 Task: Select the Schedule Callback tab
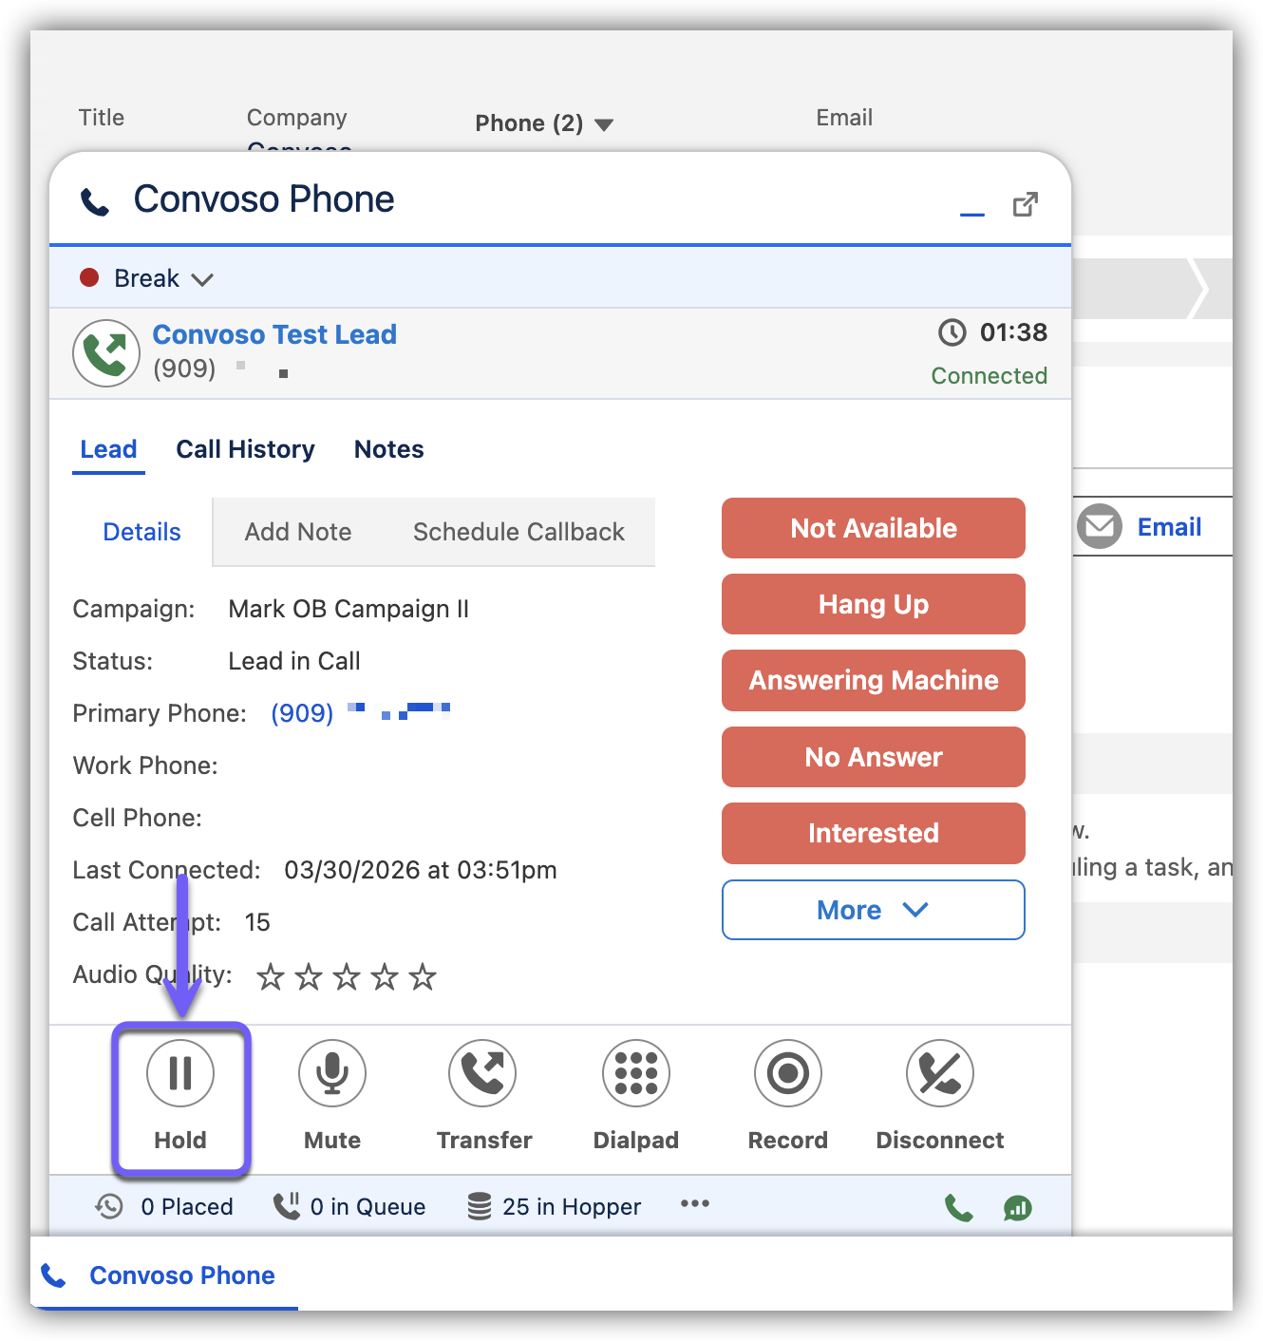(518, 532)
